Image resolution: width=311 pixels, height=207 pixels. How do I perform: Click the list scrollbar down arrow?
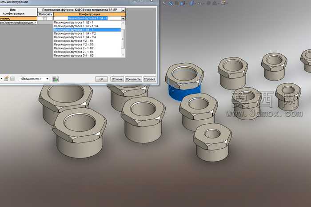pyautogui.click(x=123, y=55)
